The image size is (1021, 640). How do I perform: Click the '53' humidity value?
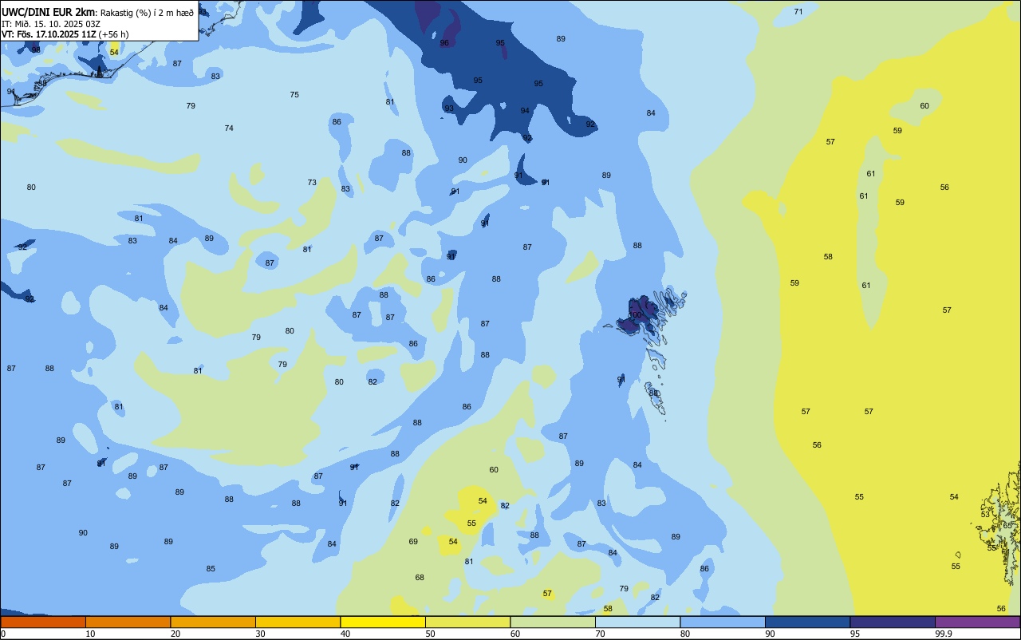(x=985, y=515)
